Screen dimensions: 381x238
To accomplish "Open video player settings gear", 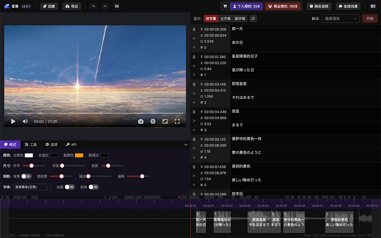I will [153, 121].
